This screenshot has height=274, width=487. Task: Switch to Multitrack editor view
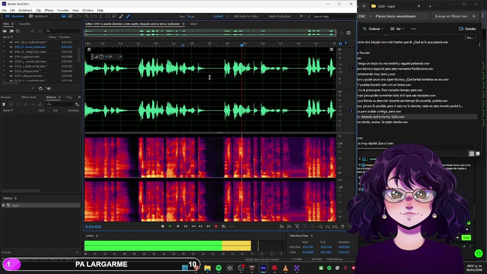pos(38,16)
